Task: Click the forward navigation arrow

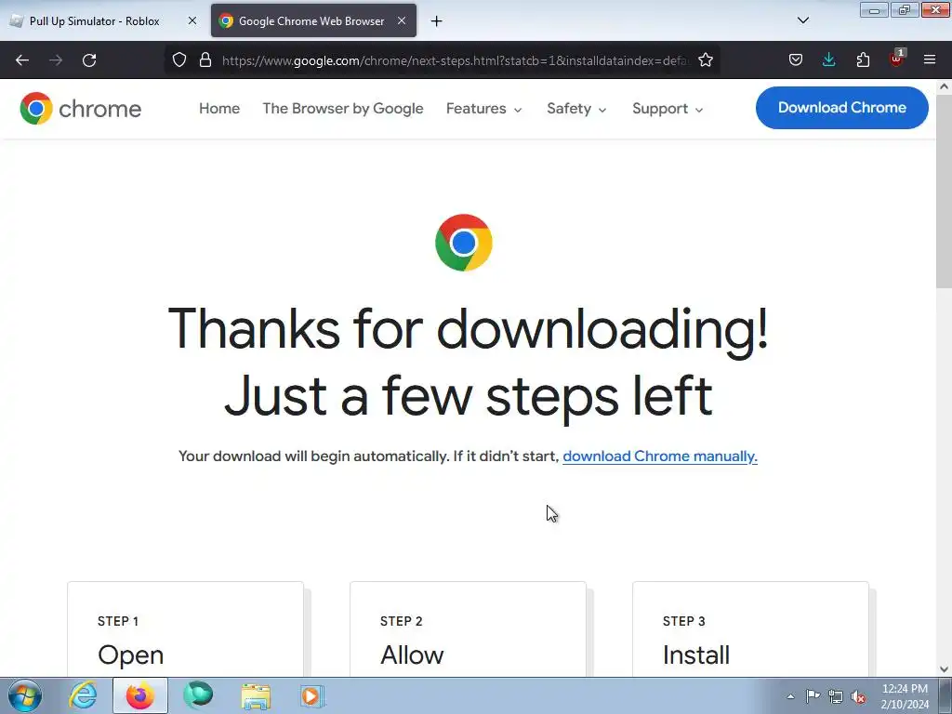Action: click(x=56, y=60)
